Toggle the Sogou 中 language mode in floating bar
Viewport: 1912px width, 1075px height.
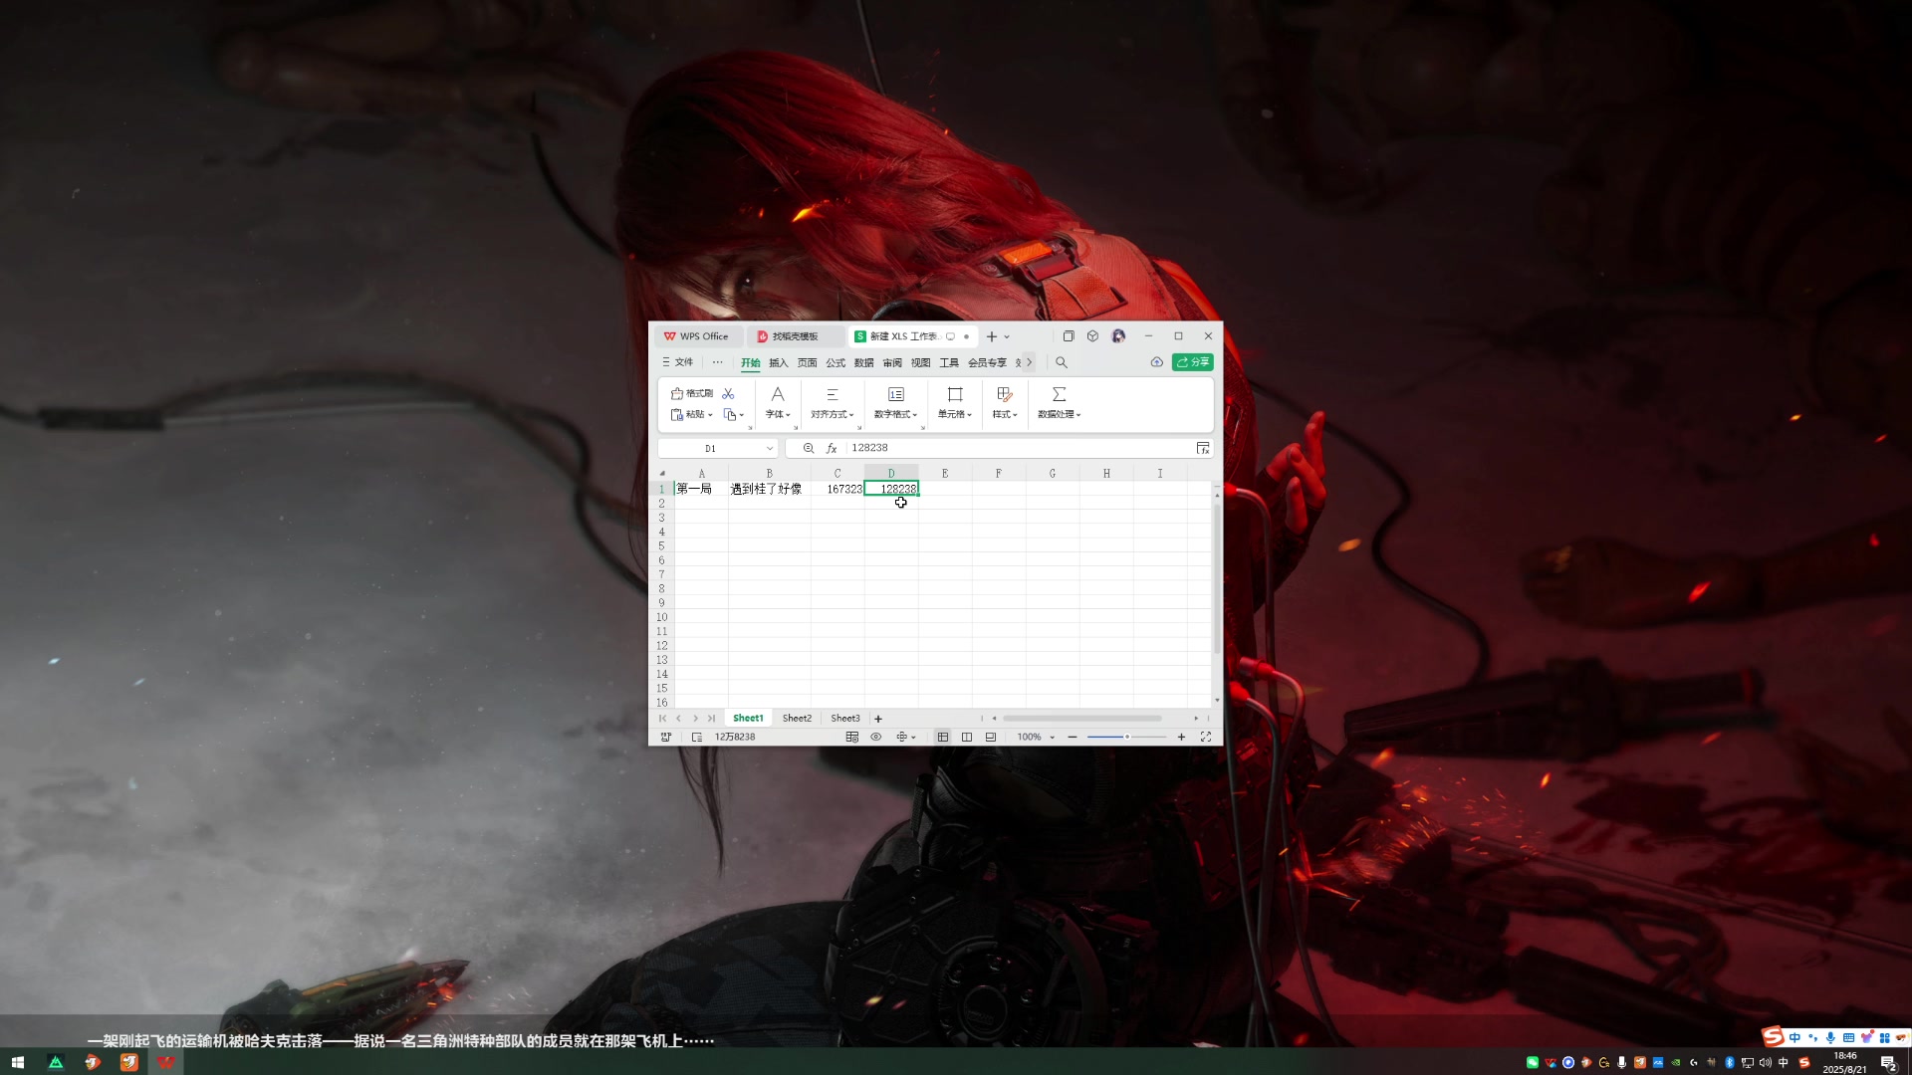[x=1794, y=1037]
